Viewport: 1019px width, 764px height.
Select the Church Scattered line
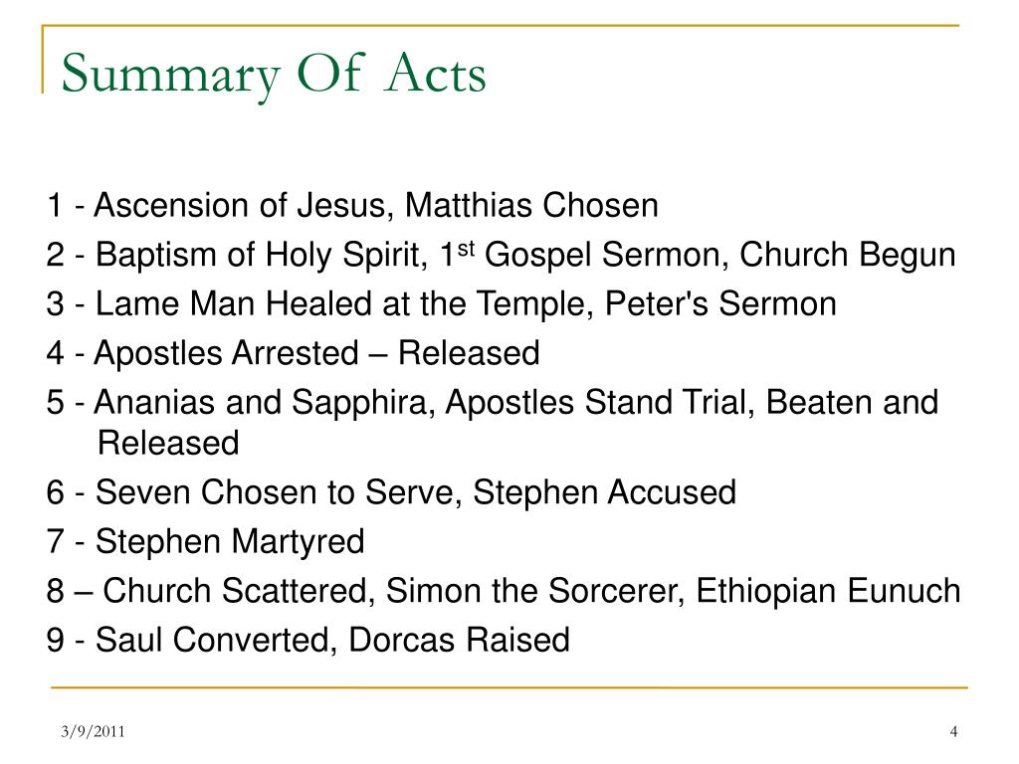(x=504, y=591)
